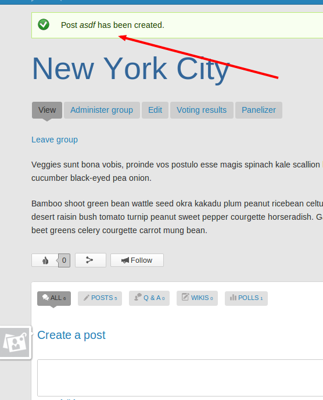The height and width of the screenshot is (400, 323).
Task: Open the Panelizer tab
Action: [x=259, y=110]
